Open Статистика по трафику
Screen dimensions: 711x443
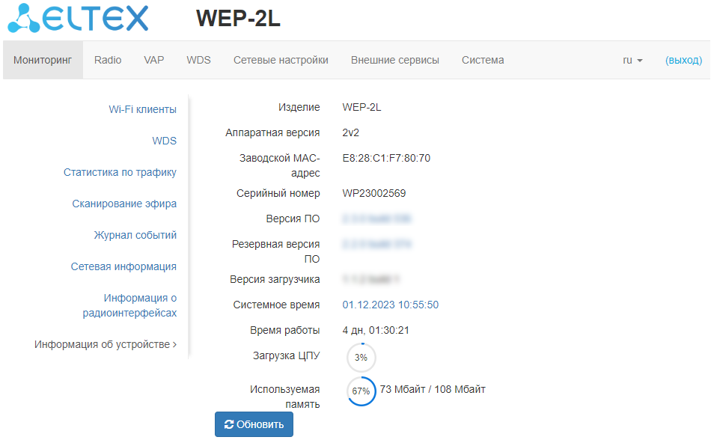[x=120, y=172]
